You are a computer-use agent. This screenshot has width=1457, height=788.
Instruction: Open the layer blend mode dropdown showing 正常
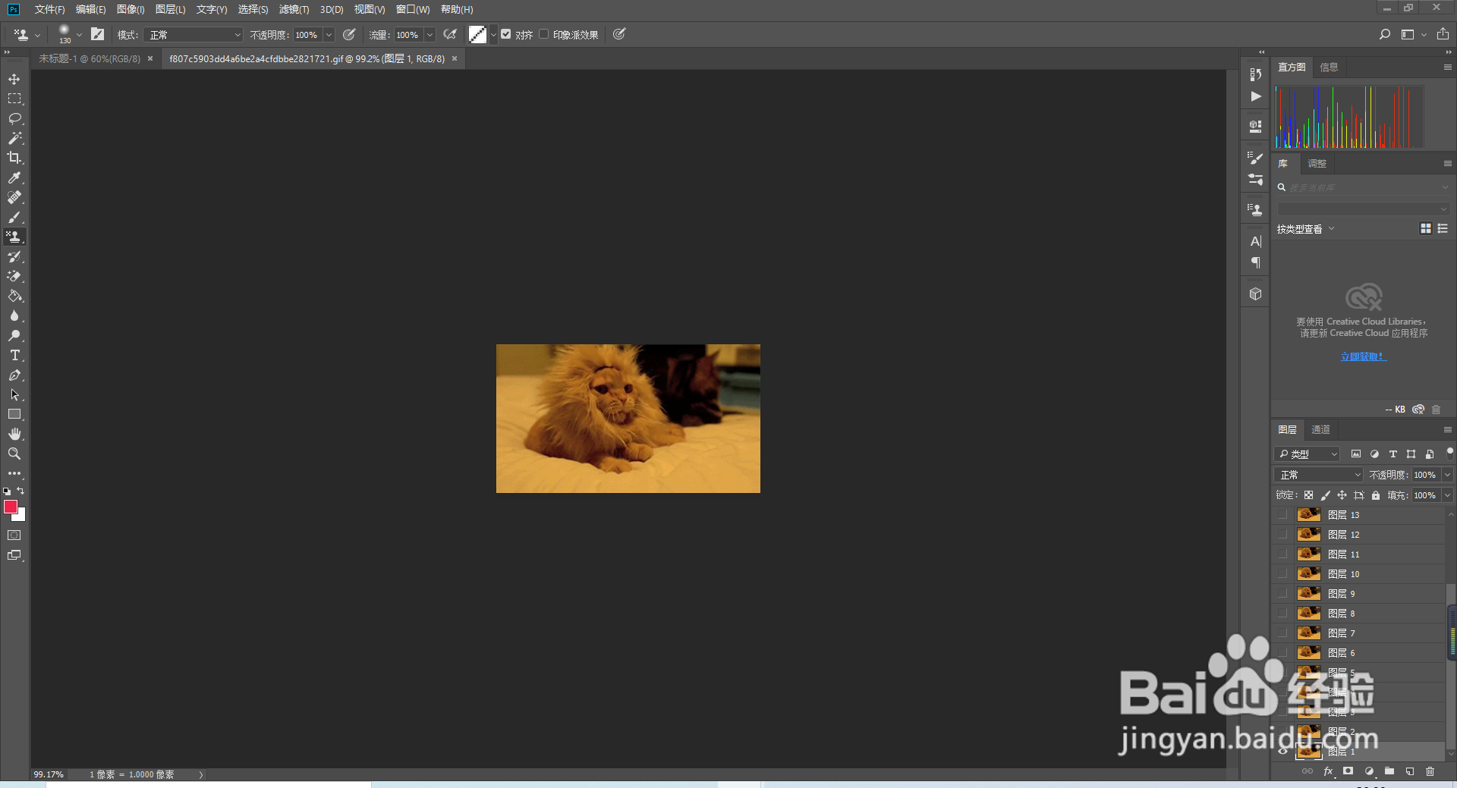point(1317,474)
